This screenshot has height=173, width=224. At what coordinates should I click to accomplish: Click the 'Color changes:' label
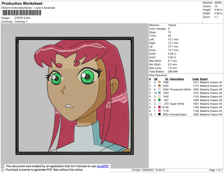pos(158,29)
